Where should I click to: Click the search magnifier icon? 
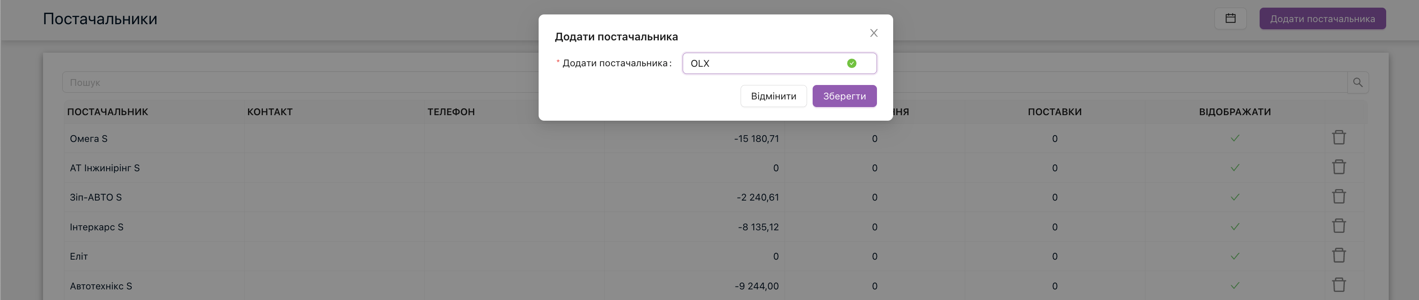(1357, 82)
